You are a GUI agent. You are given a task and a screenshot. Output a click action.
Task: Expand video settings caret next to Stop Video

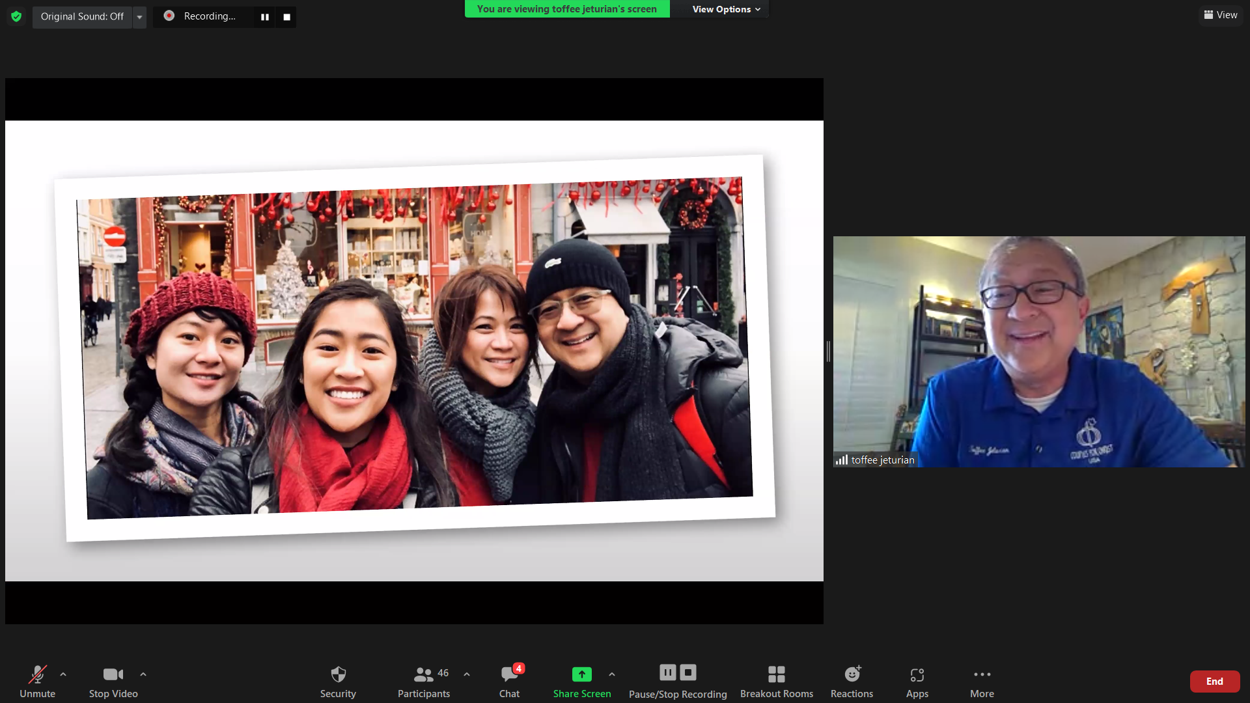click(143, 674)
